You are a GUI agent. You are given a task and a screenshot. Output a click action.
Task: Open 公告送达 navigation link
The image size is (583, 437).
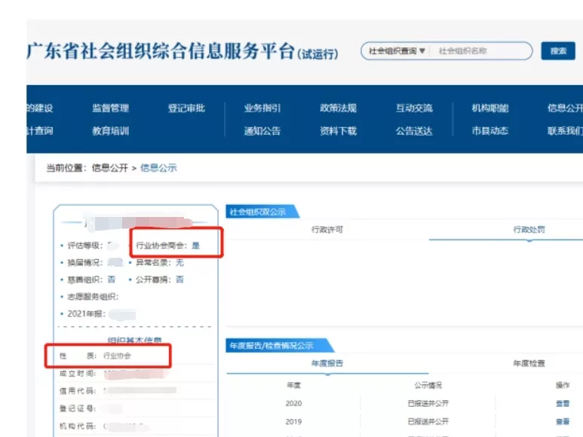pos(414,131)
